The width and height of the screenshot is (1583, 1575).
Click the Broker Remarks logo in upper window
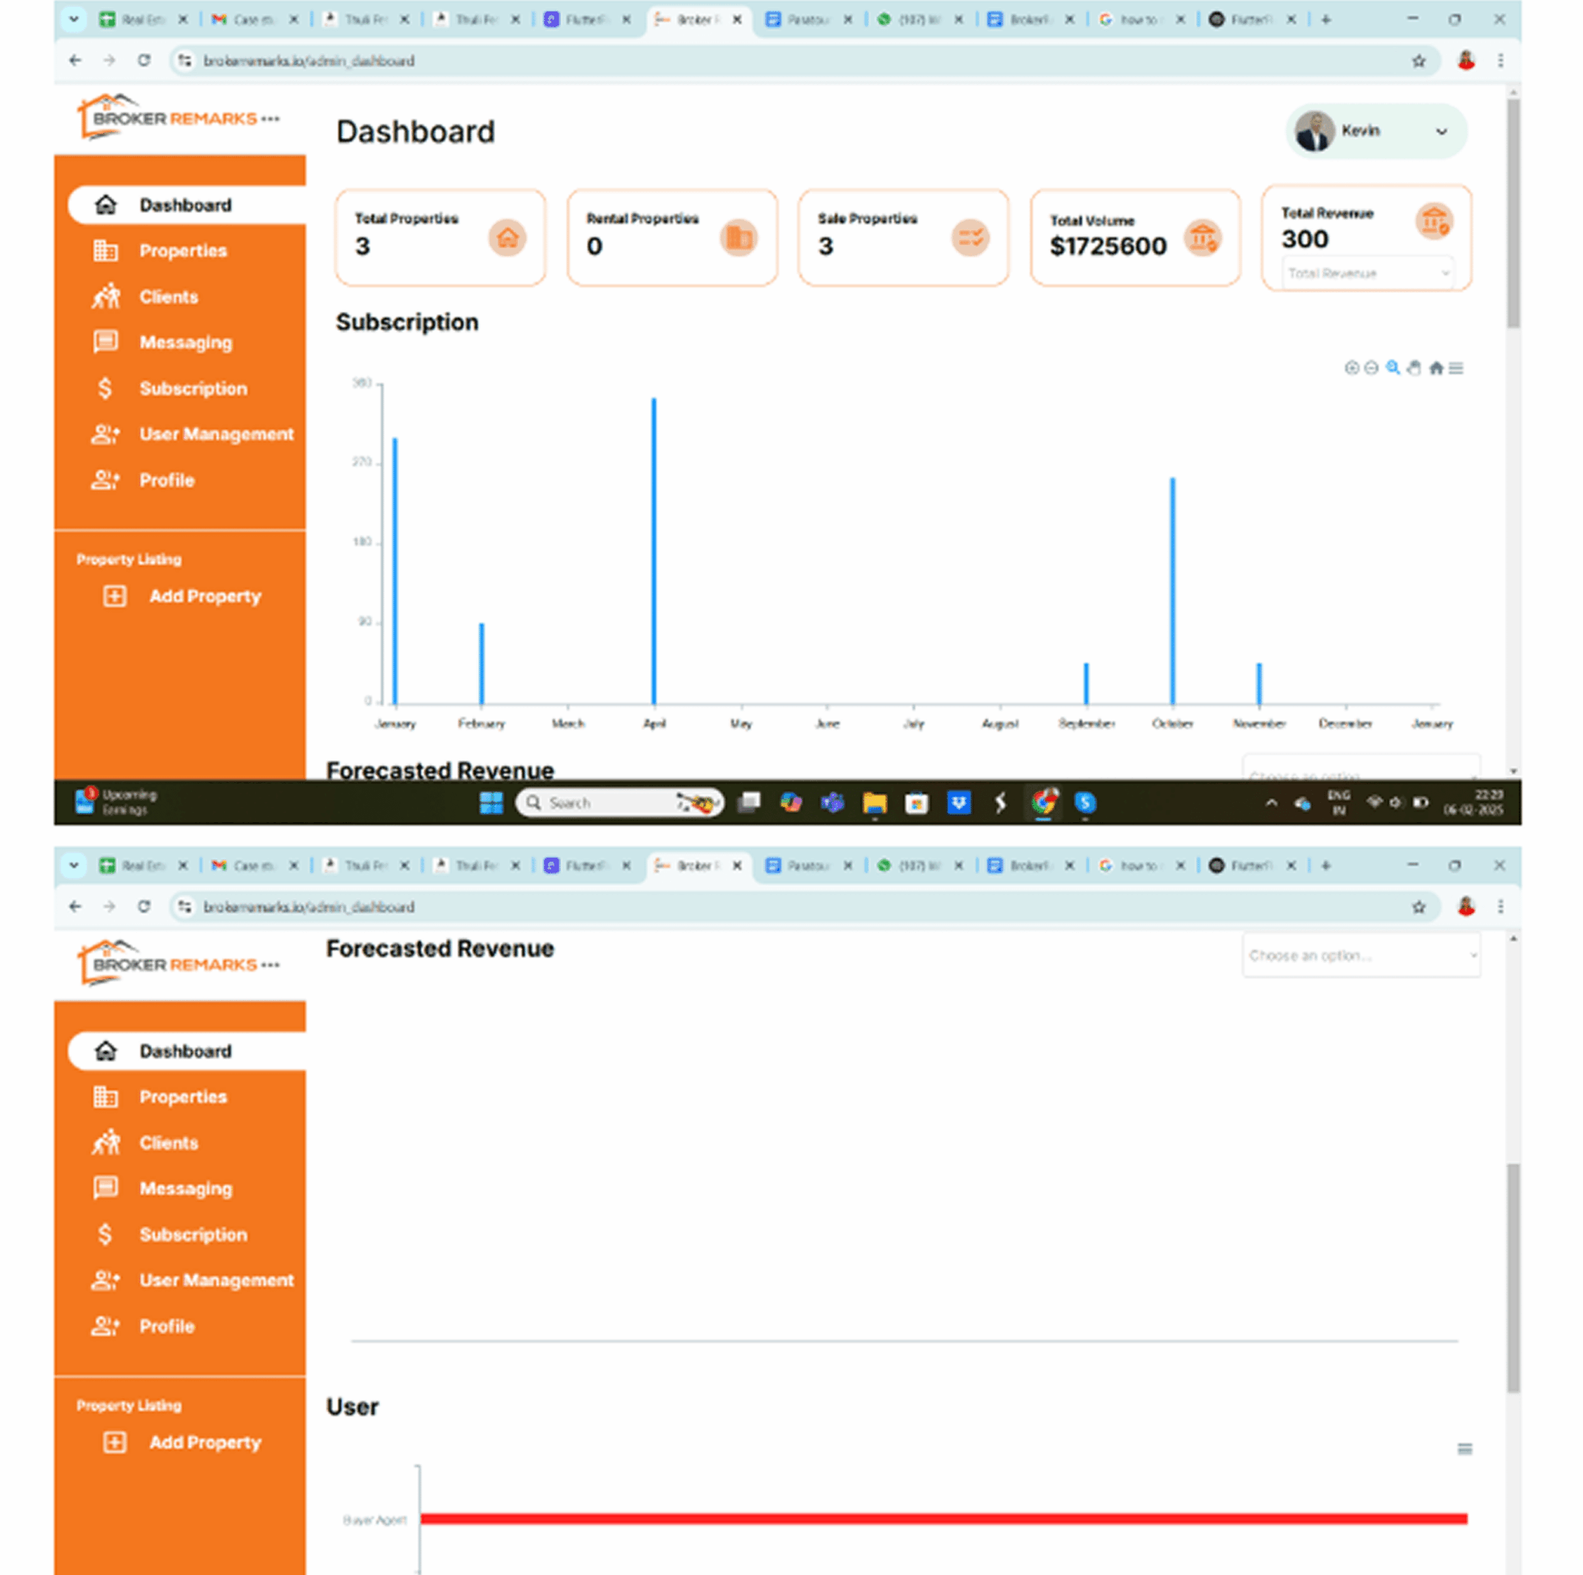tap(178, 118)
